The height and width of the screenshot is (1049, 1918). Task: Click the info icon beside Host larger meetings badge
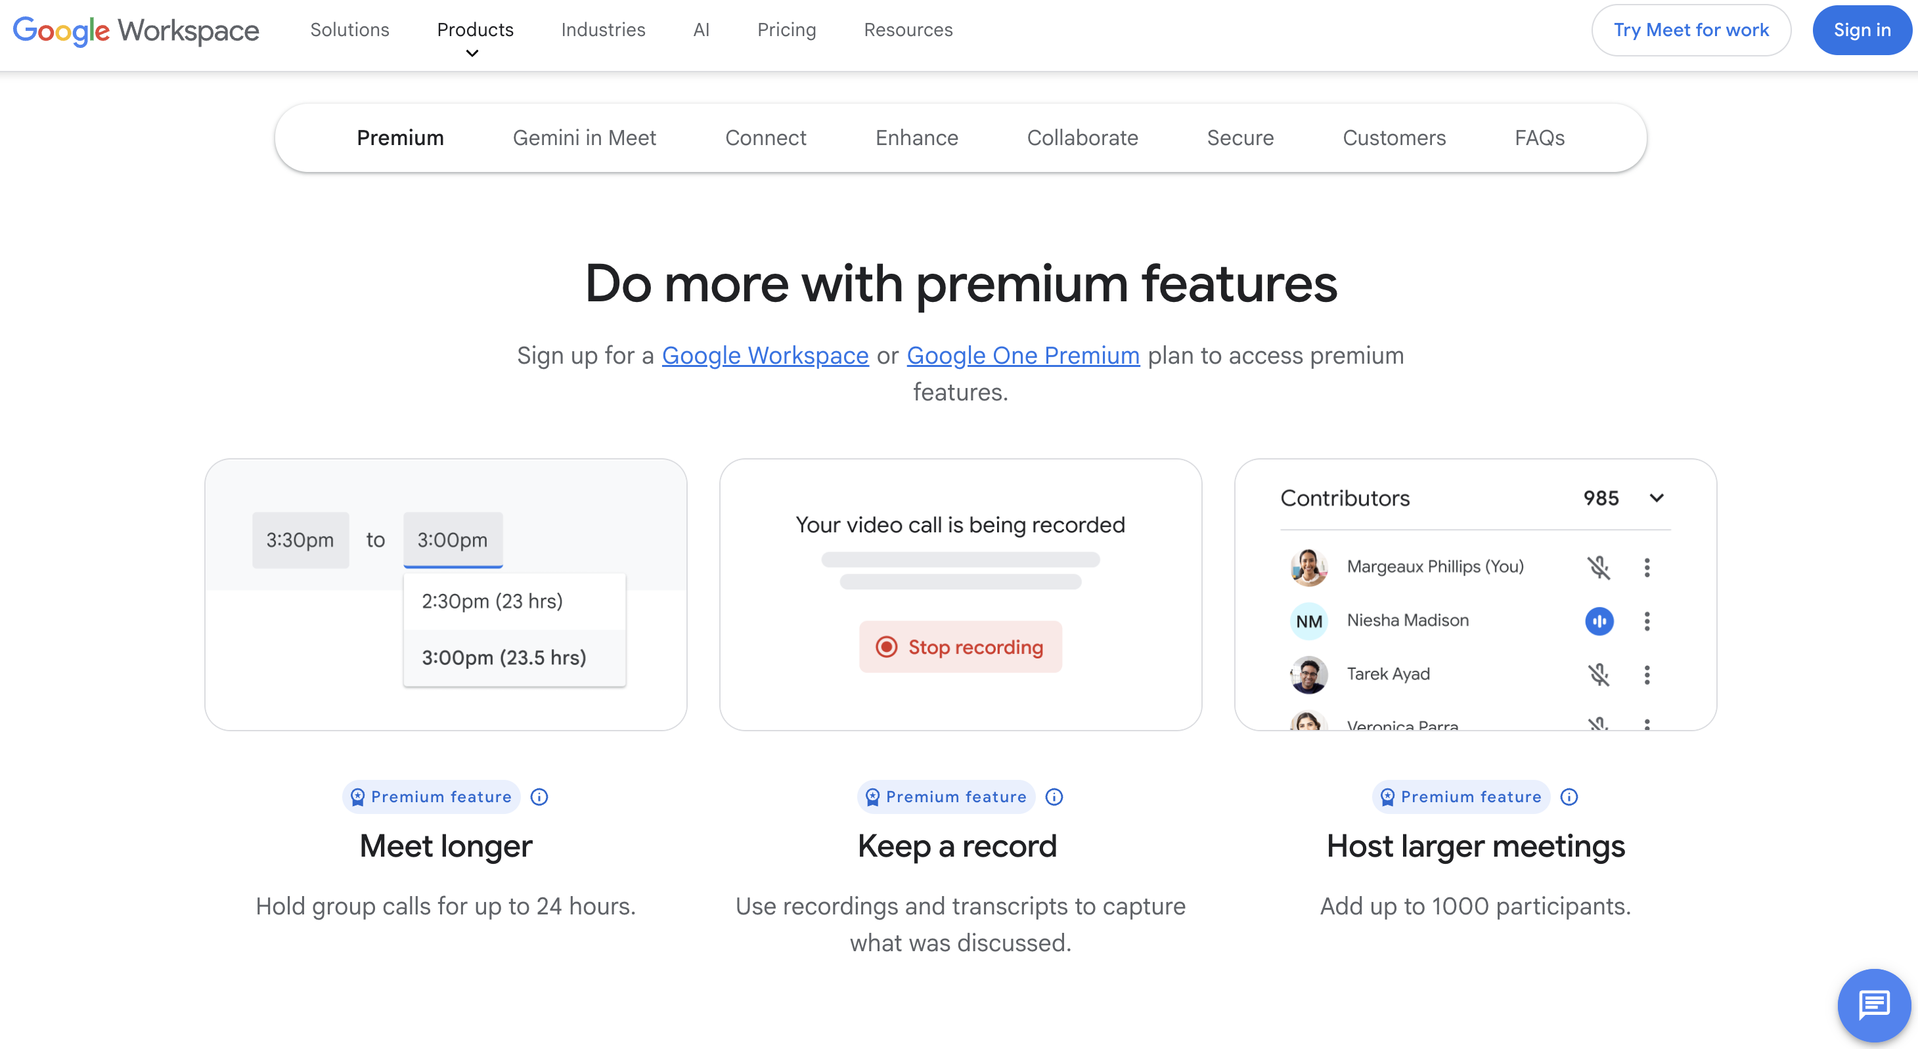pos(1570,796)
